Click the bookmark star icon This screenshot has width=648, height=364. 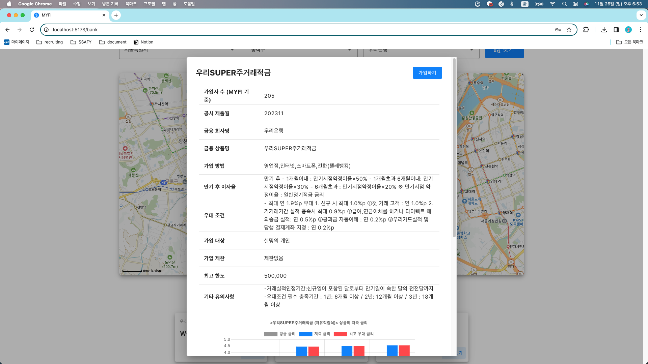570,30
